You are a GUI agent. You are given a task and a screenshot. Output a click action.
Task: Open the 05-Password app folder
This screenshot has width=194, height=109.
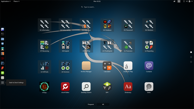point(128,25)
